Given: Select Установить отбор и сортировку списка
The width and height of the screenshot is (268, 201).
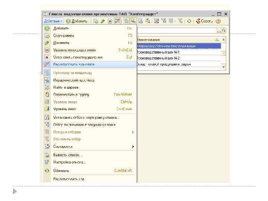Looking at the screenshot, I should click(x=90, y=118).
